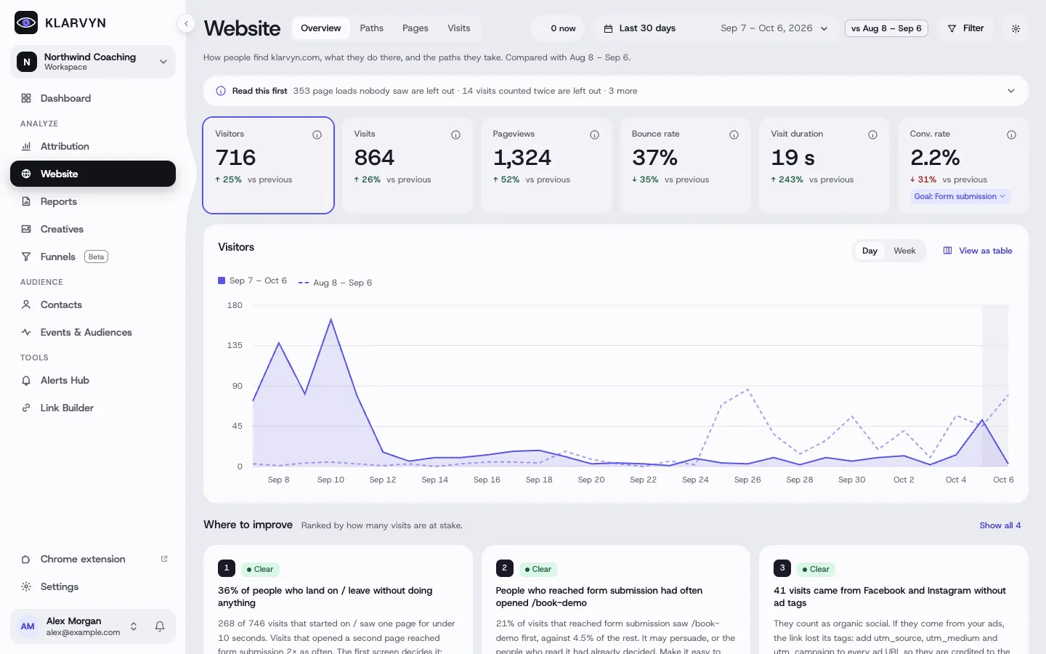Open the Sep 7 – Oct 6, 2026 date picker
Screen dimensions: 1046x654
(x=774, y=28)
